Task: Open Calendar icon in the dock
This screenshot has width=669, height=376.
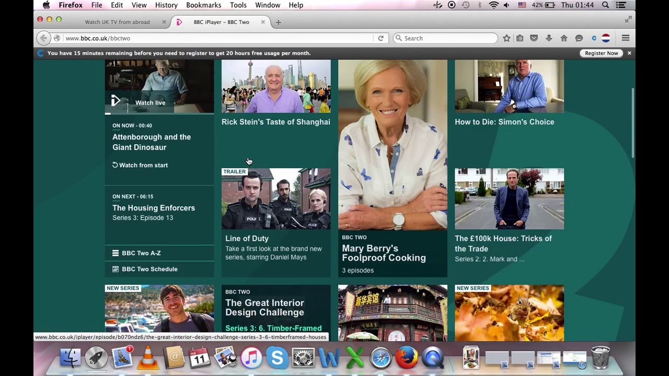Action: coord(200,358)
